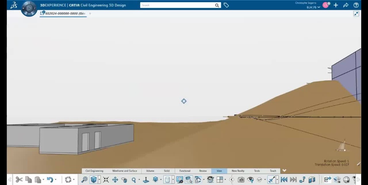Toggle the monitor visualization settings icon

pyautogui.click(x=180, y=180)
